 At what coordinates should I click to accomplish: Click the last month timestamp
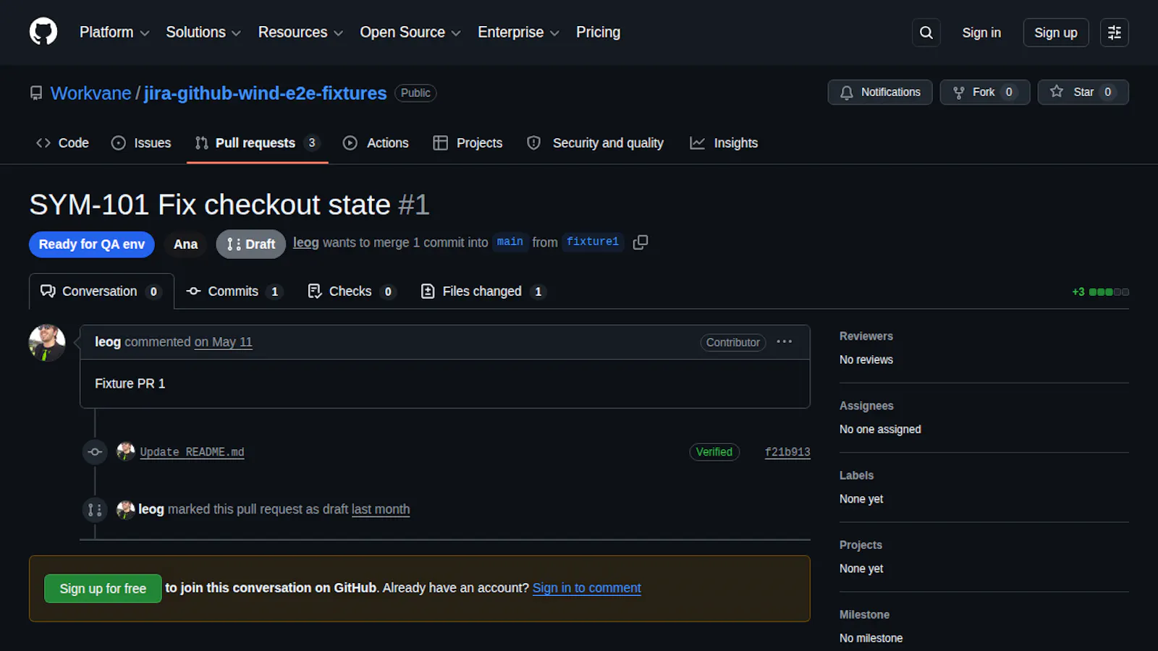[381, 509]
